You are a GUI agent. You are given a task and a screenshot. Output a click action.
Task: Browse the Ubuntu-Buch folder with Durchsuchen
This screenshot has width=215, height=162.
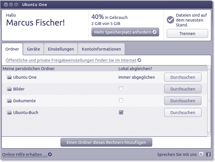(183, 113)
